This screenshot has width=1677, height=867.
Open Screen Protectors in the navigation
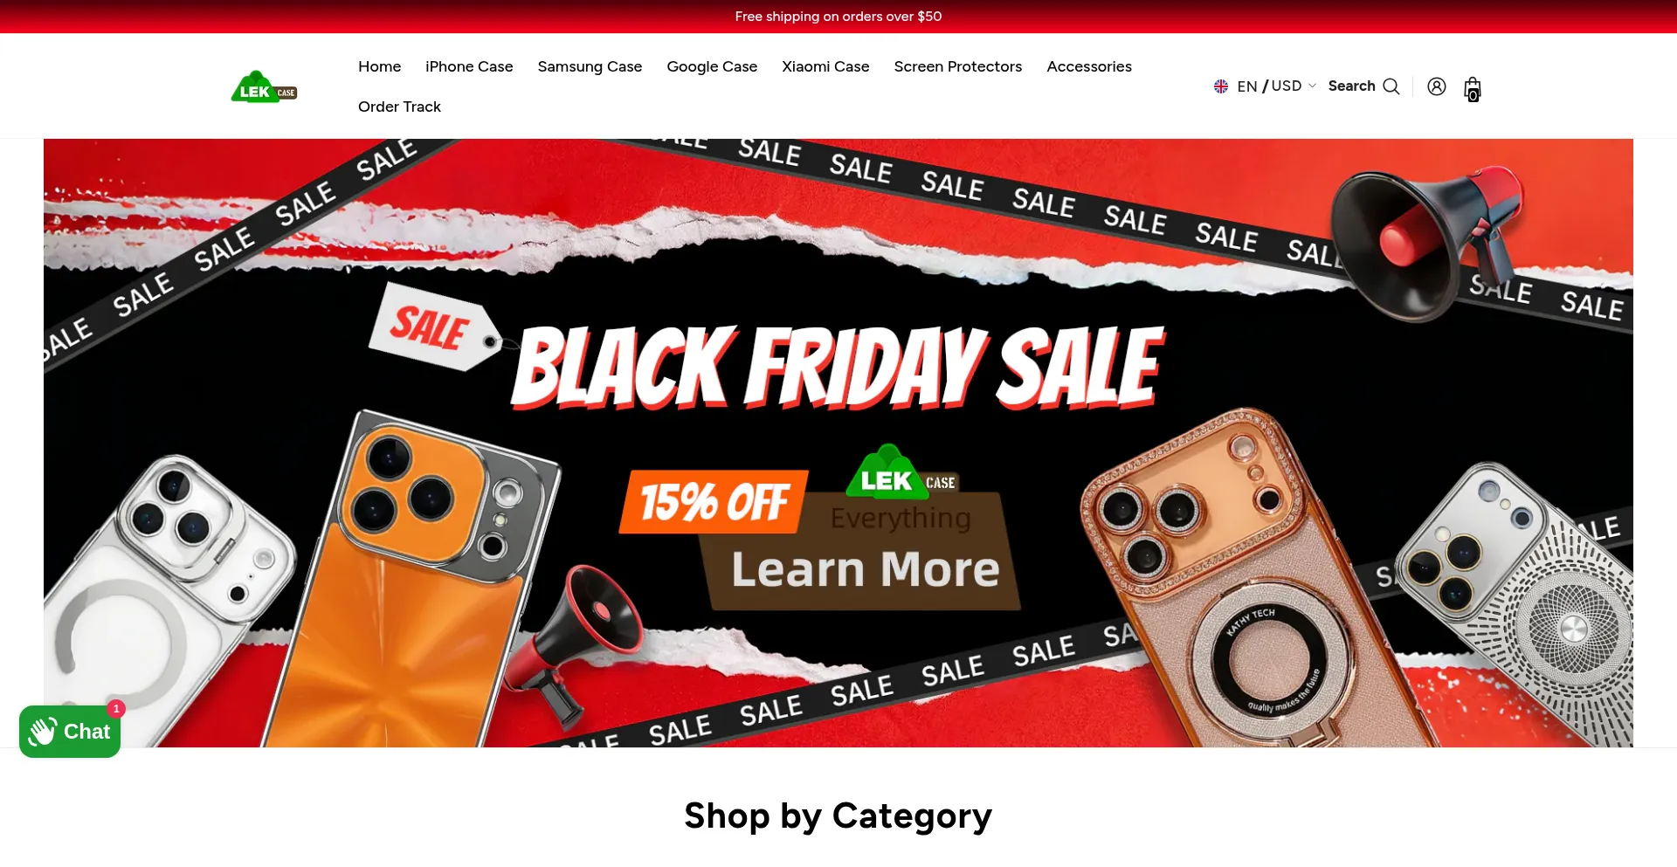(958, 66)
